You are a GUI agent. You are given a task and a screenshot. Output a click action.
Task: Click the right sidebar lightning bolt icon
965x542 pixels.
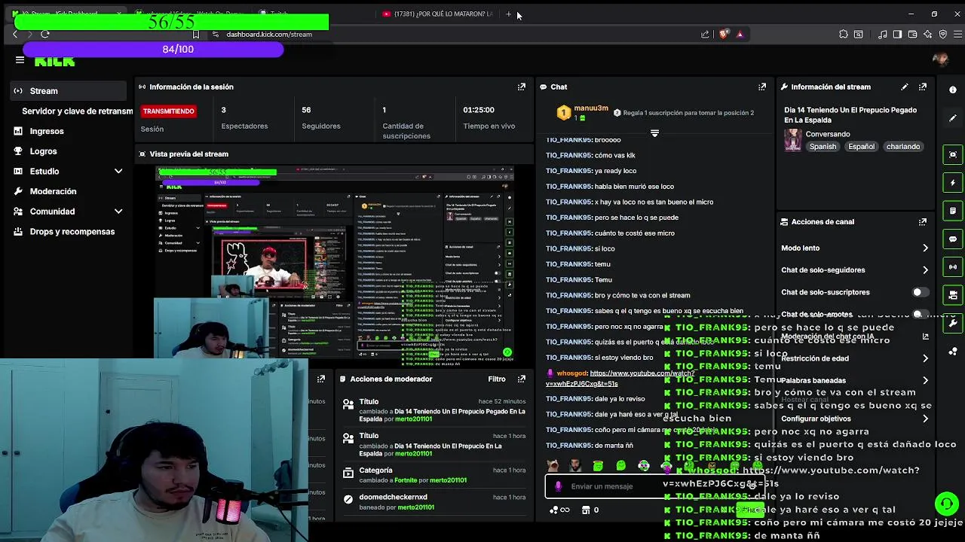pyautogui.click(x=953, y=182)
